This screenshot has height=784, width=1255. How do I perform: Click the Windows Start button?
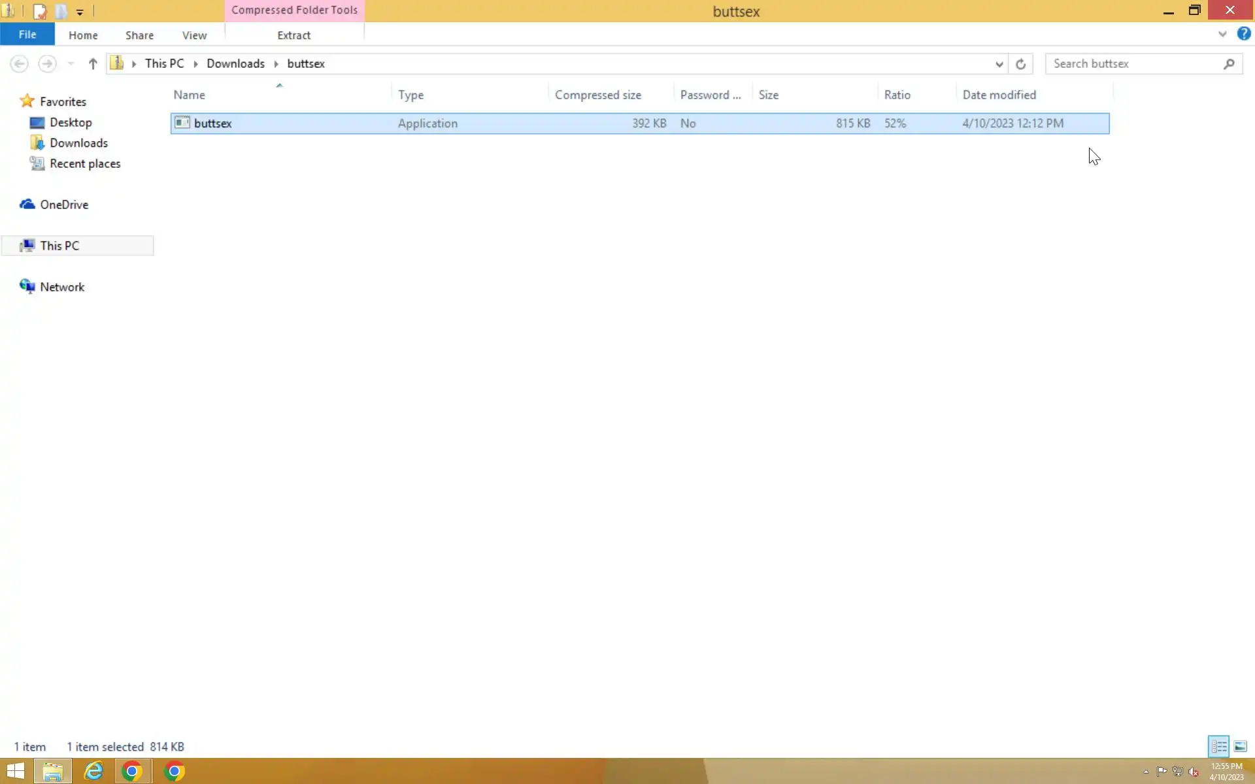(x=16, y=772)
